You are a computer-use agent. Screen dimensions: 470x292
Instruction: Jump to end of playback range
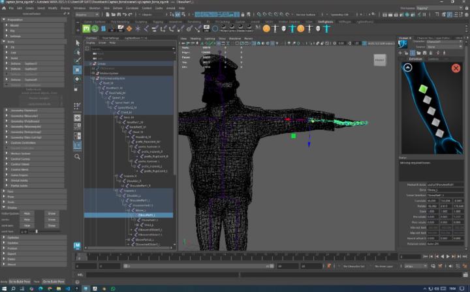pos(465,256)
